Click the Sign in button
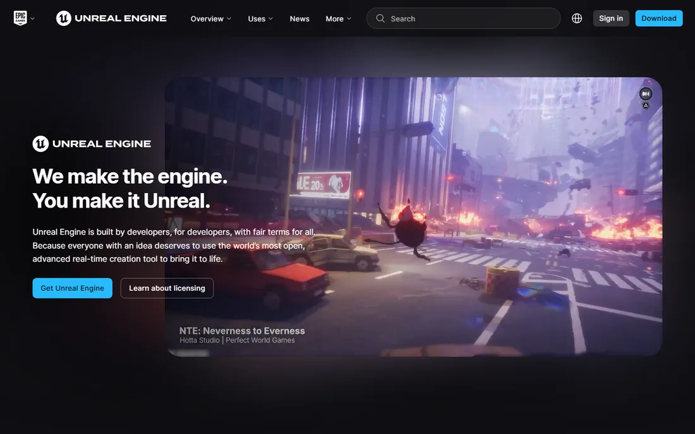 tap(611, 18)
